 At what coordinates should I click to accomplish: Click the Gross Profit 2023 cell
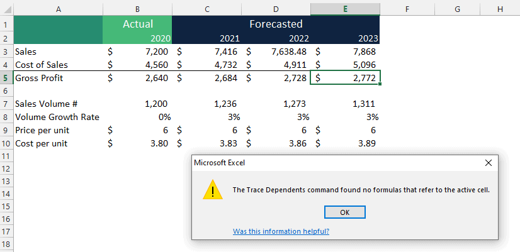345,78
